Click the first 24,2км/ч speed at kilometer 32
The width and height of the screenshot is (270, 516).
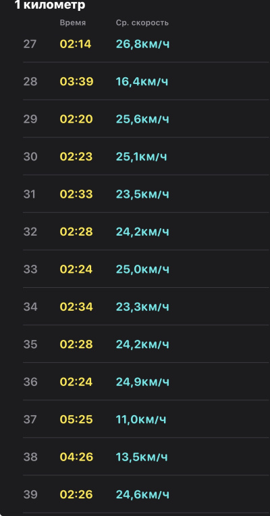coord(142,232)
